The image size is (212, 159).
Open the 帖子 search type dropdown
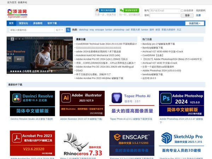59,30
